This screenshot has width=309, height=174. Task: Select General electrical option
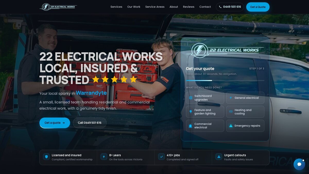click(x=245, y=98)
